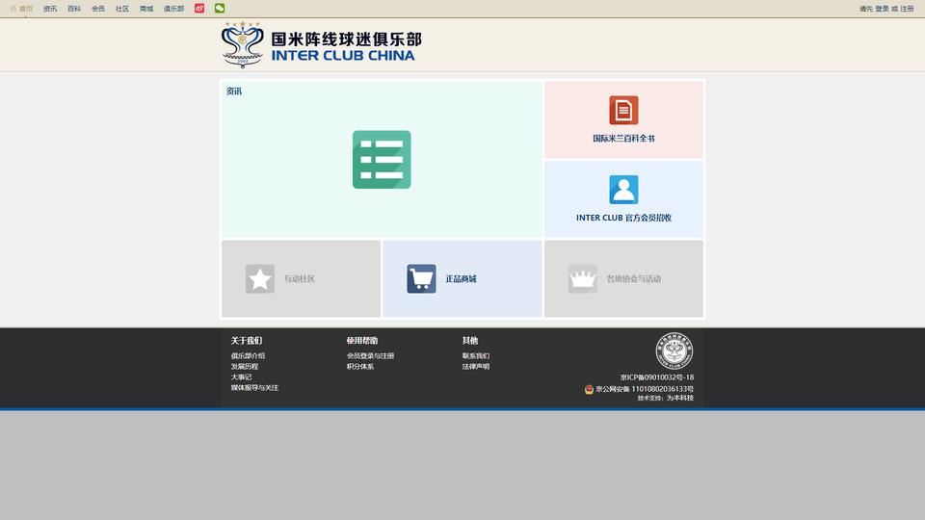
Task: Select 会员 in the top menu
Action: coord(98,9)
